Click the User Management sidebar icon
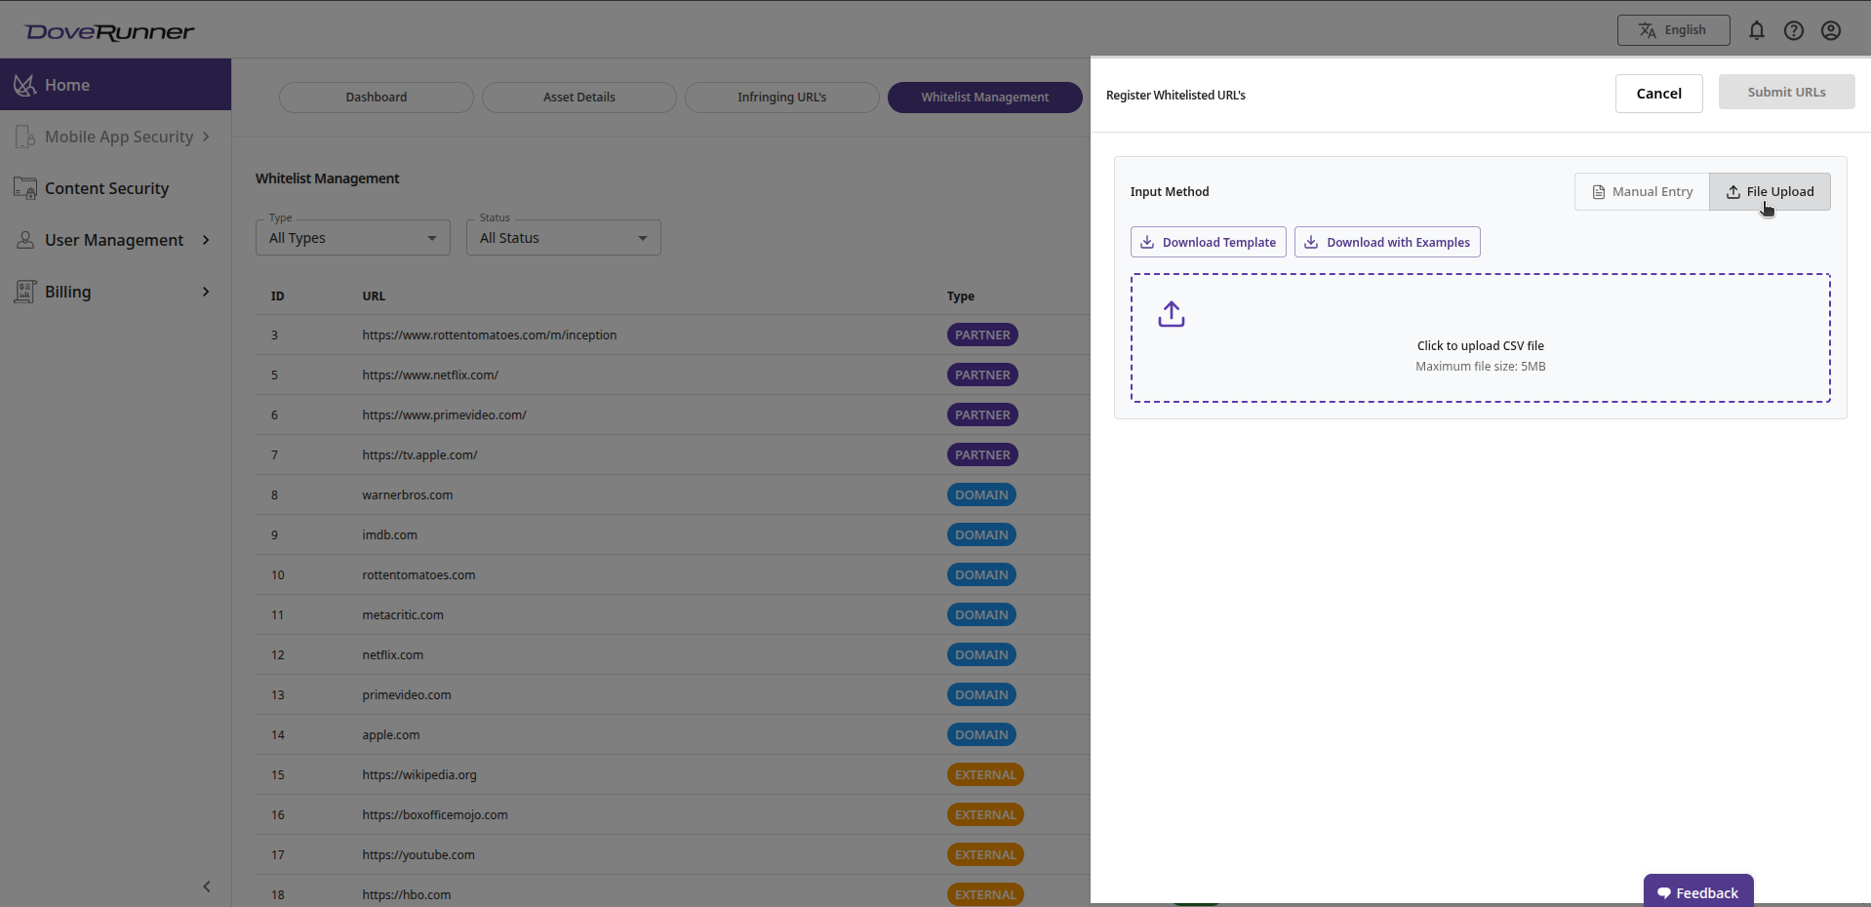Viewport: 1871px width, 907px height. [x=24, y=240]
